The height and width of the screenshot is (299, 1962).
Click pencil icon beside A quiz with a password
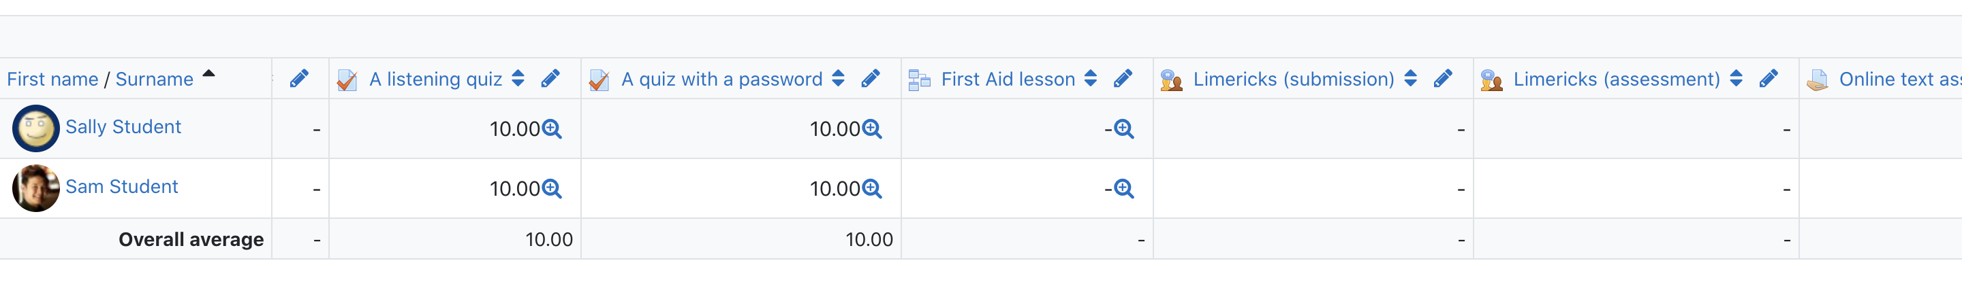871,79
